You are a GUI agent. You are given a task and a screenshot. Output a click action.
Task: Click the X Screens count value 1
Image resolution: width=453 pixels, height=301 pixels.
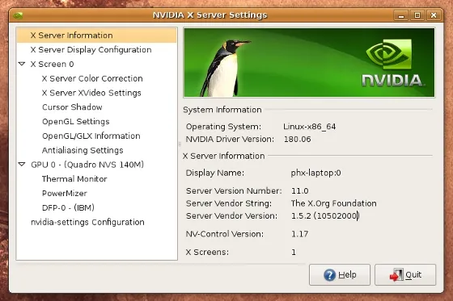pyautogui.click(x=294, y=253)
